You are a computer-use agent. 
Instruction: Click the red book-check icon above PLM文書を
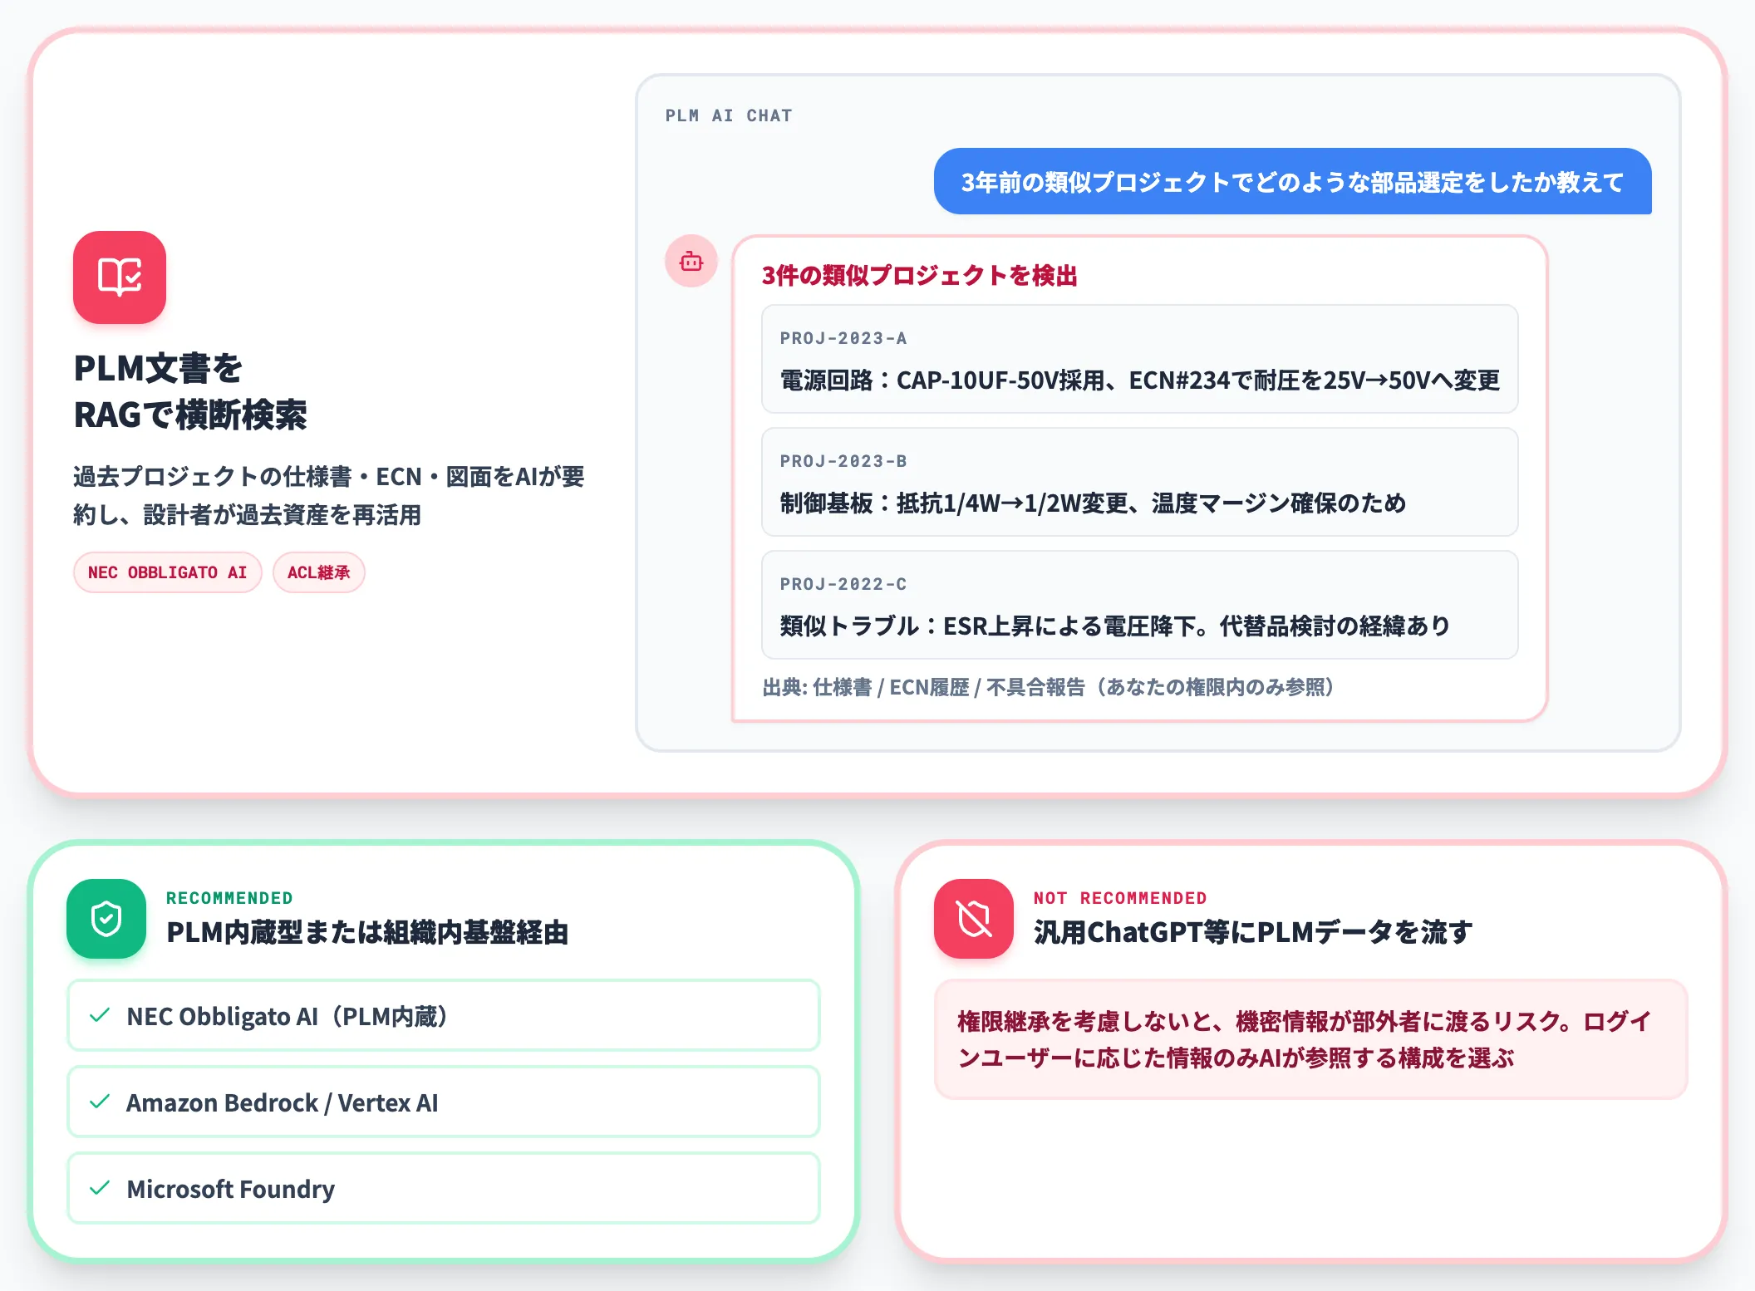pyautogui.click(x=120, y=277)
